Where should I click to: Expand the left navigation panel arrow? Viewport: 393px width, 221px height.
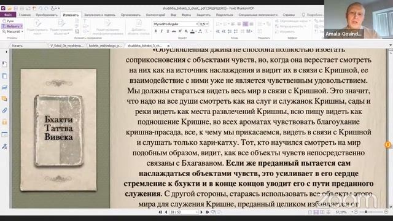tap(6, 52)
